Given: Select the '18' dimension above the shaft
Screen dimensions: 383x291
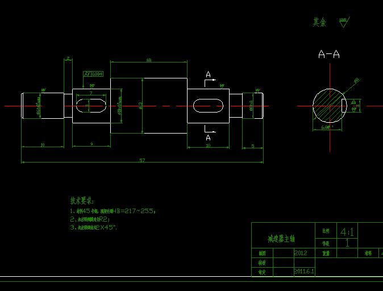Looking at the screenshot, I should pyautogui.click(x=149, y=60).
